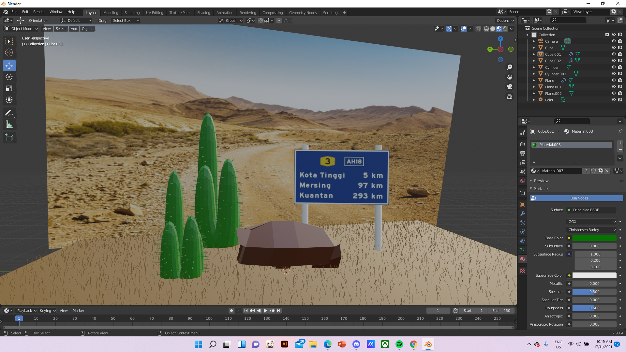The width and height of the screenshot is (626, 352).
Task: Switch to the Shading workspace tab
Action: [x=203, y=13]
